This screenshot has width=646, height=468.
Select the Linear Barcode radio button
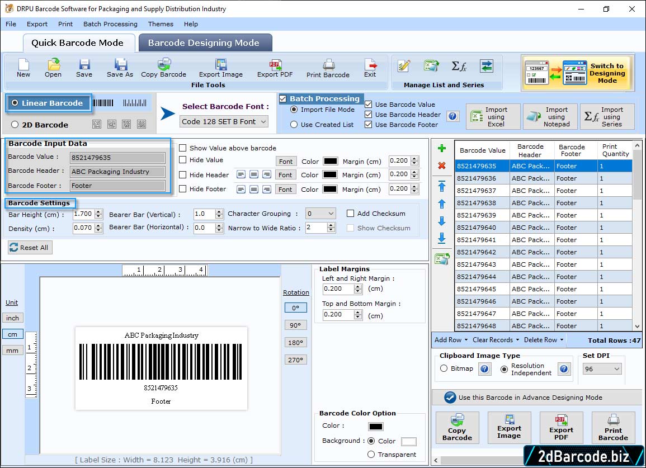click(15, 103)
